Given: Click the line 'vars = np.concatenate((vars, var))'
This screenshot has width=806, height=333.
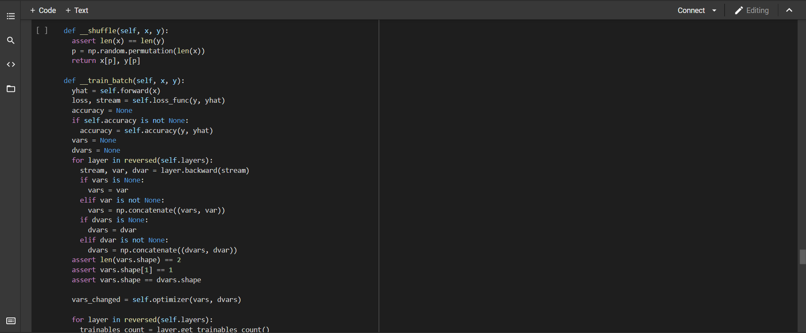Looking at the screenshot, I should point(157,210).
